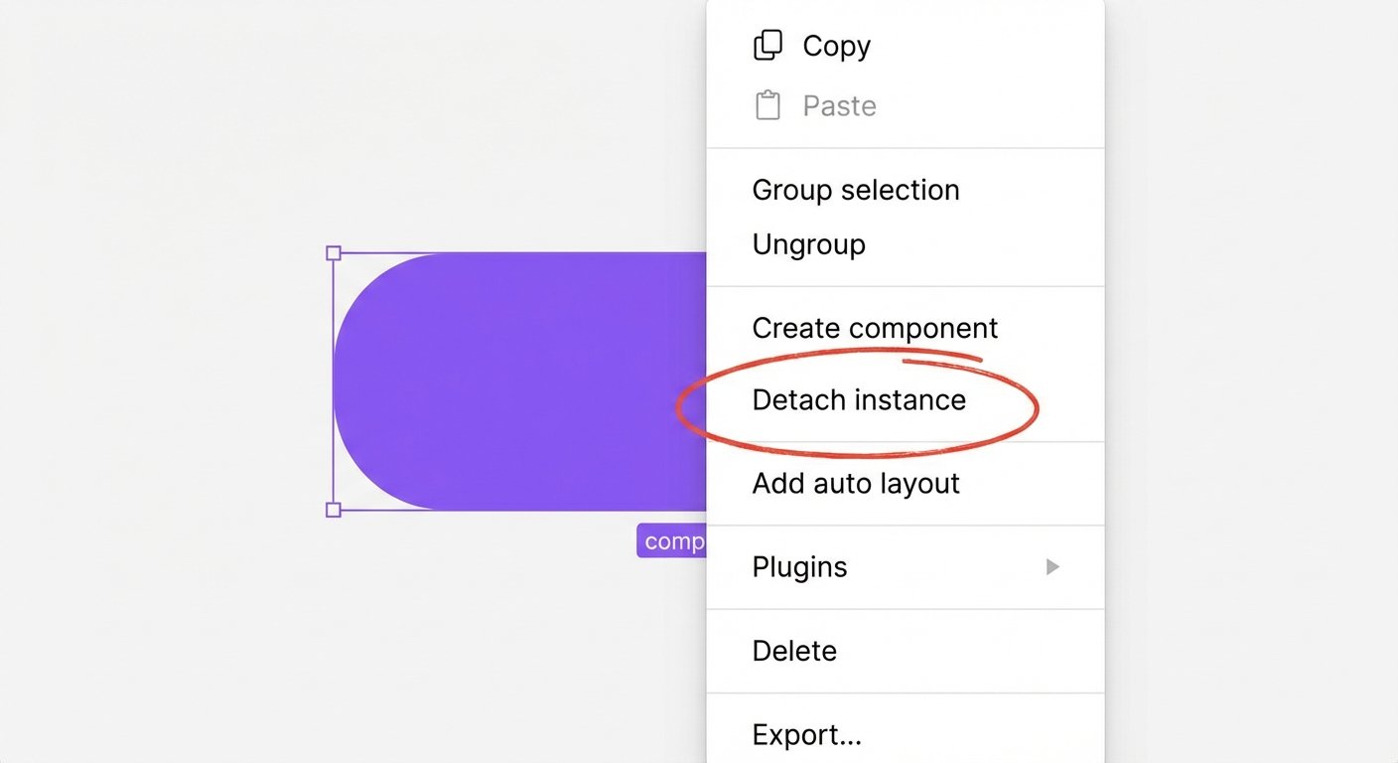
Task: Open the Plugins submenu arrow
Action: coord(1052,566)
